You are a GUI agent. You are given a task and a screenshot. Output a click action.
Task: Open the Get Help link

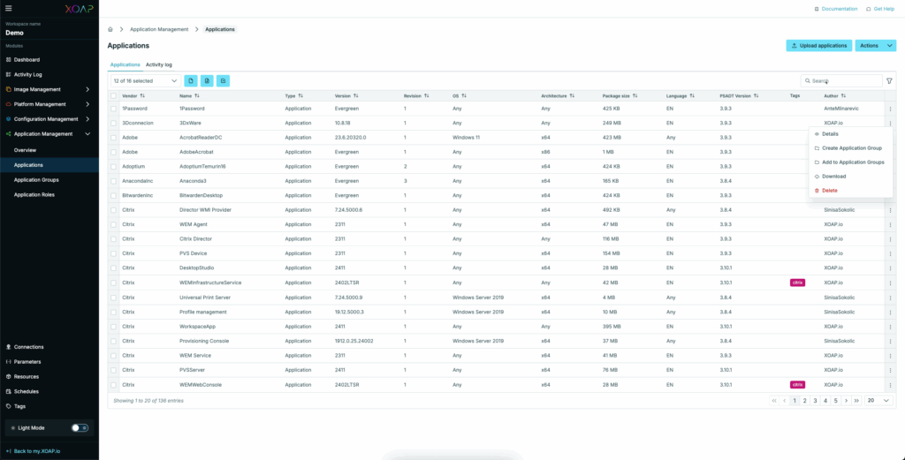pos(880,9)
